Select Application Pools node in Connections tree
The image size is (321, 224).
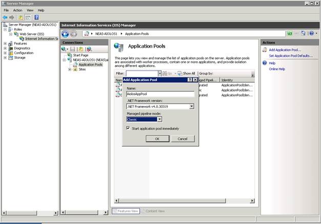[x=90, y=64]
